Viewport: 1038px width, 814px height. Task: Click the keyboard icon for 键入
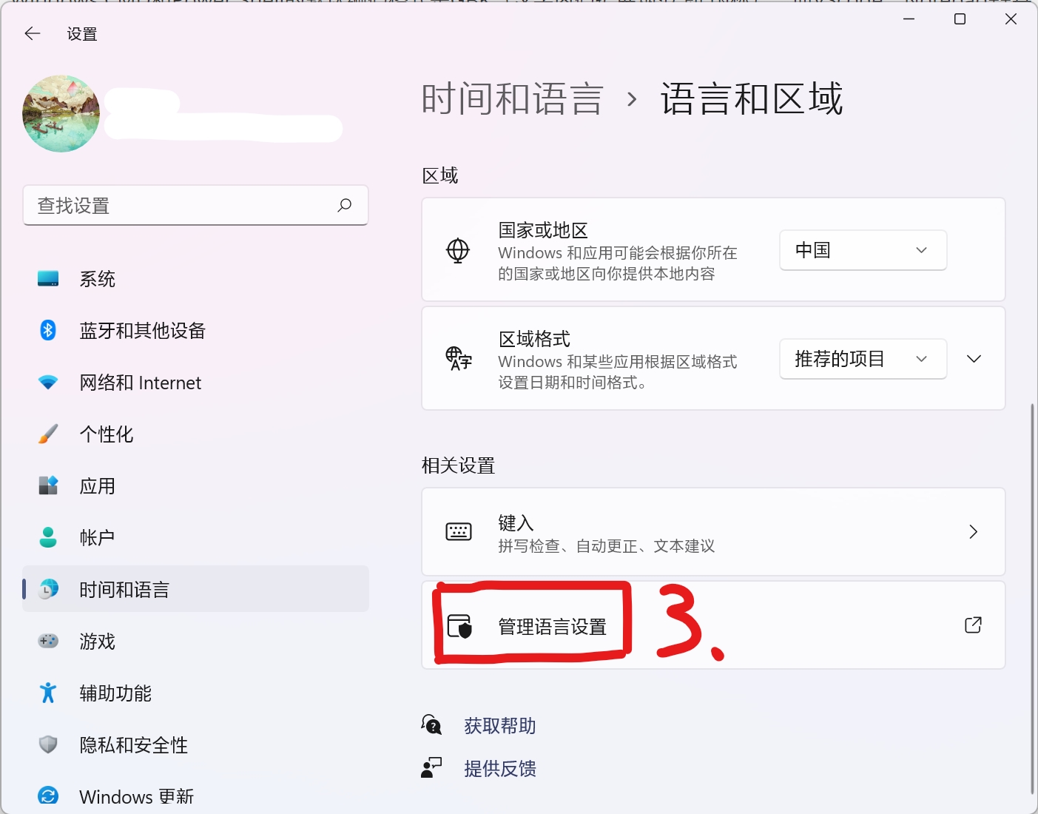click(x=458, y=531)
